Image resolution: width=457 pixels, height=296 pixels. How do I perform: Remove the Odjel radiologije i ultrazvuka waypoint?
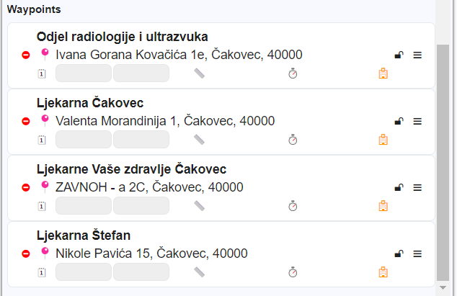[26, 55]
